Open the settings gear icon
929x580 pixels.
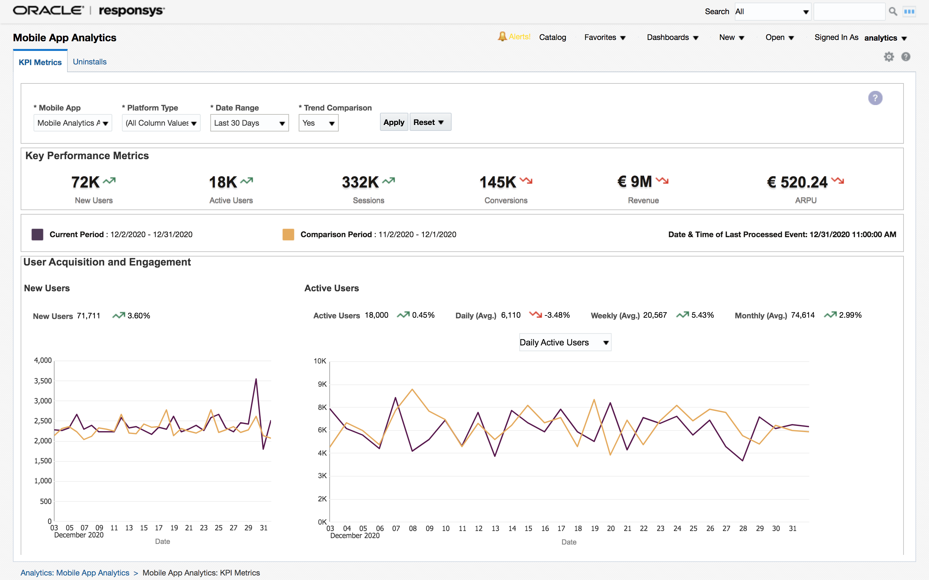coord(889,56)
